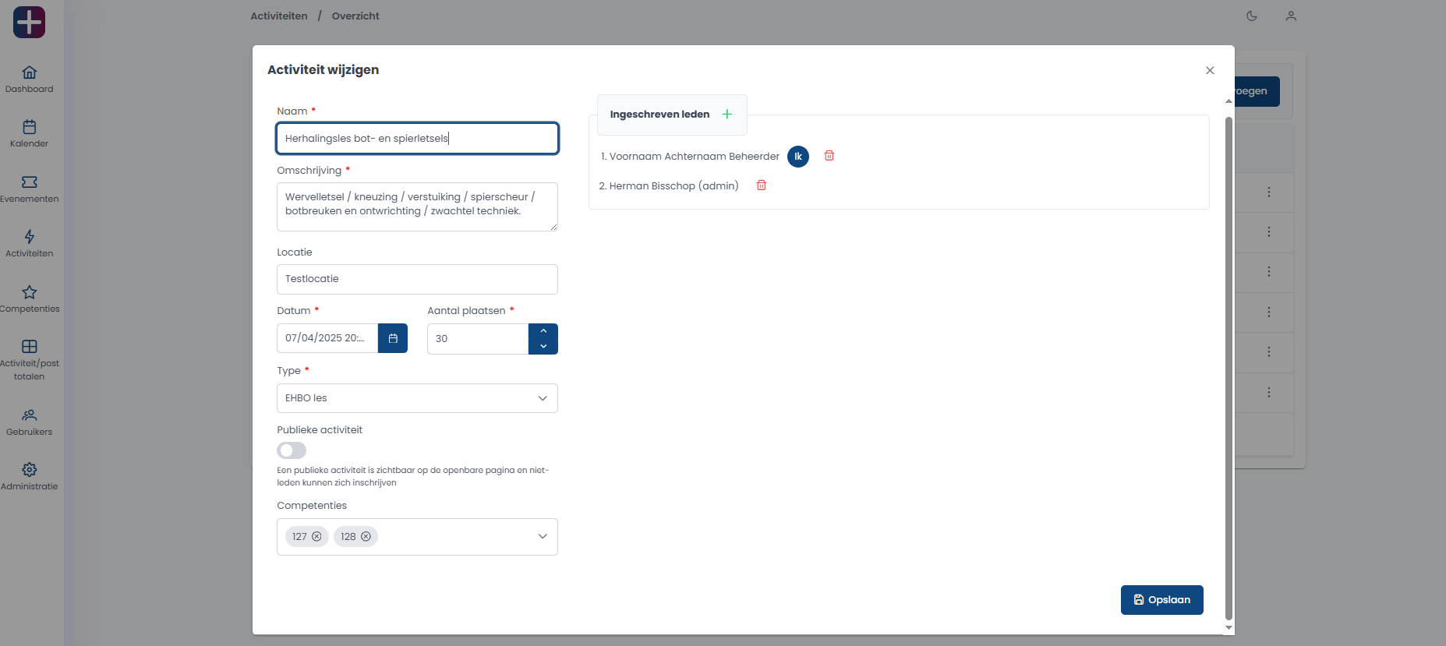The height and width of the screenshot is (646, 1446).
Task: Go to Gebruikers in the sidebar
Action: pos(30,422)
